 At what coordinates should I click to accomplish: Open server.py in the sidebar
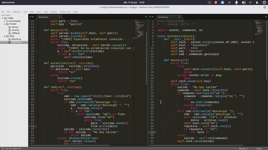tap(15, 30)
